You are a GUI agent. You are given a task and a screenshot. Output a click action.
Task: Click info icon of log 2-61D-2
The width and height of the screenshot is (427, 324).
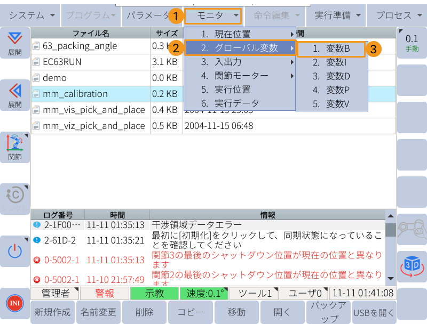[x=37, y=240]
